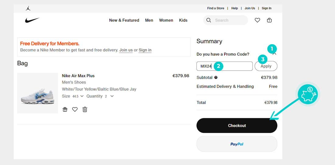335x165 pixels.
Task: Click the search magnifier icon
Action: pos(209,20)
